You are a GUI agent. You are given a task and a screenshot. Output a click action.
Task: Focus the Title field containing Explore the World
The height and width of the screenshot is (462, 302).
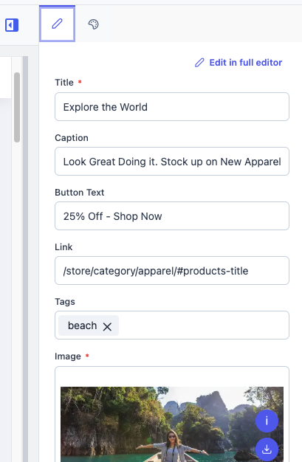(x=172, y=107)
